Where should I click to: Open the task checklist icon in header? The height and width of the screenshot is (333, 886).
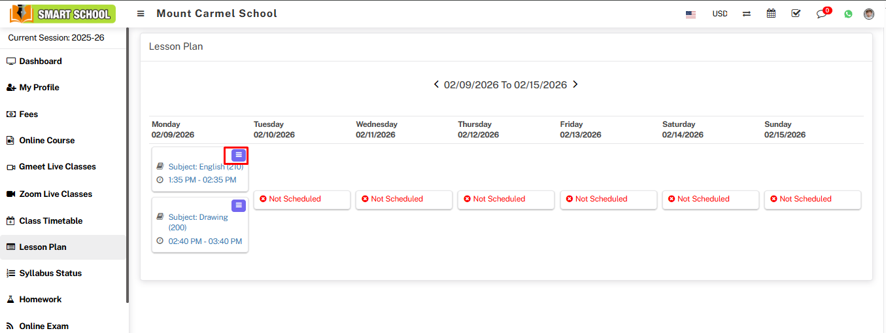pos(796,14)
